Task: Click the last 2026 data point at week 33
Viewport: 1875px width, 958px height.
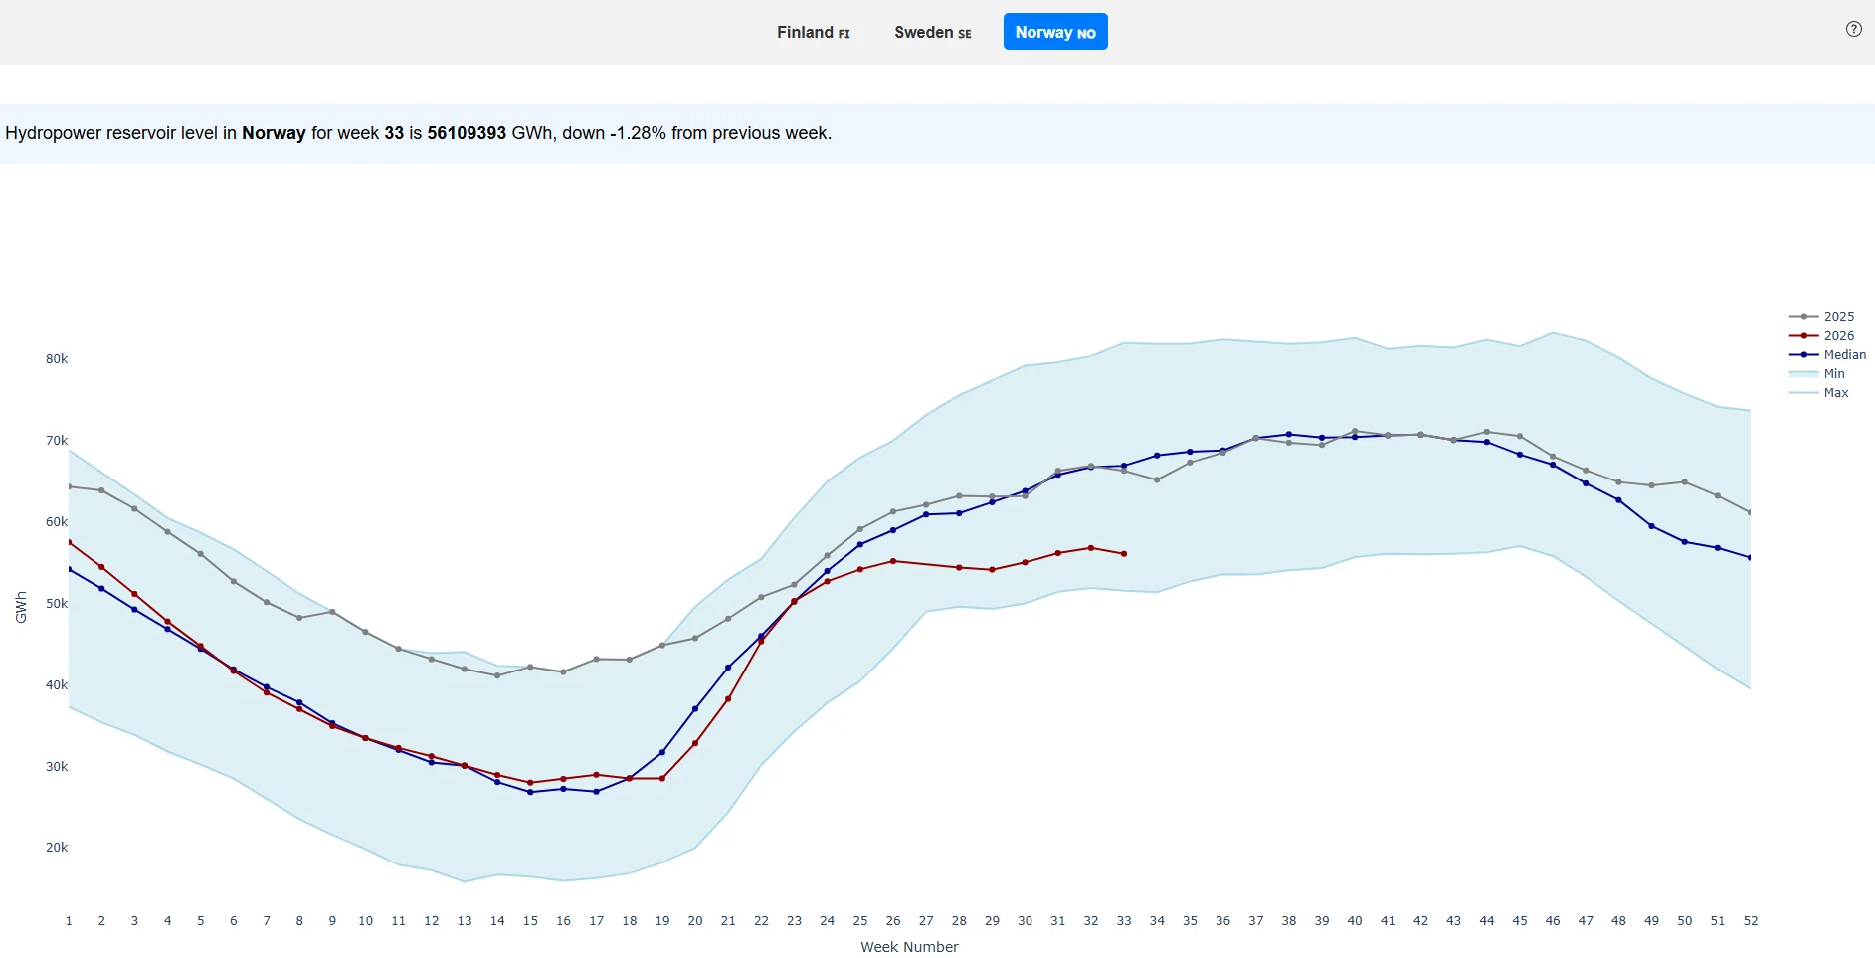Action: point(1124,554)
